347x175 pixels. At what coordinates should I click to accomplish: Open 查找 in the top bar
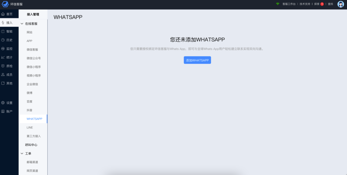point(330,4)
